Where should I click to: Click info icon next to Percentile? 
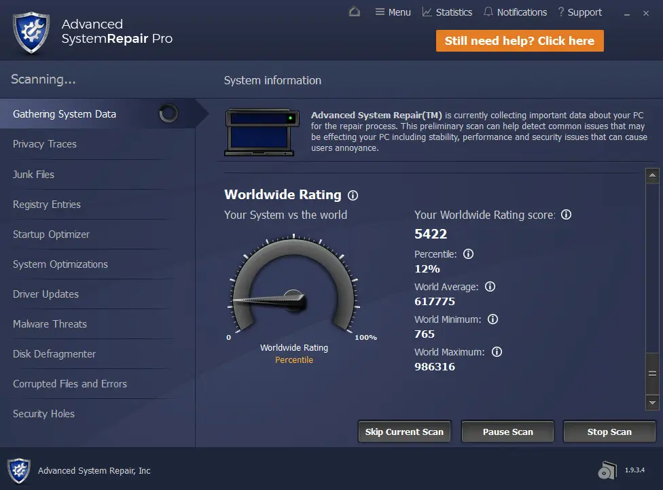(x=468, y=254)
